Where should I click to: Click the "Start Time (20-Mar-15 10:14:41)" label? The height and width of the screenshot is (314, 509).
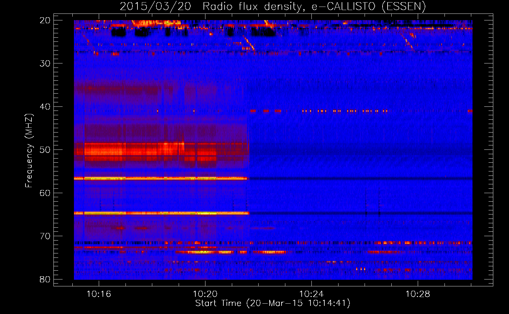(x=273, y=303)
